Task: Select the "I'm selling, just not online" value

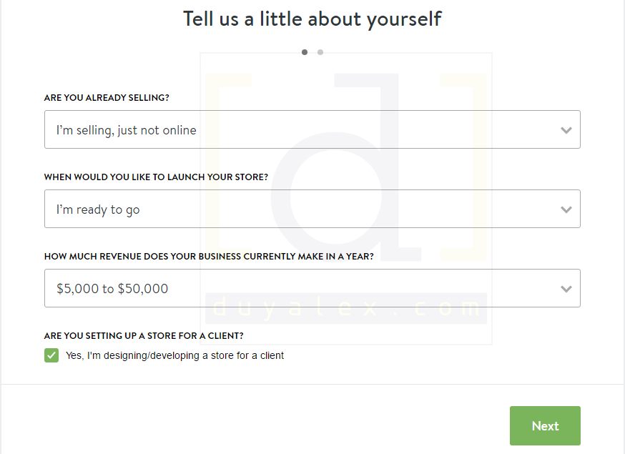Action: click(x=127, y=130)
